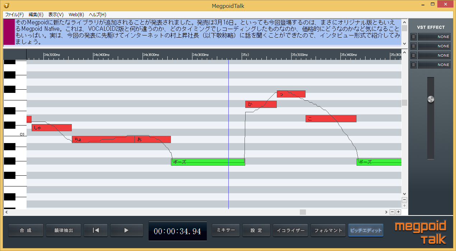
Task: Open the ファイル(F) menu
Action: click(x=14, y=15)
